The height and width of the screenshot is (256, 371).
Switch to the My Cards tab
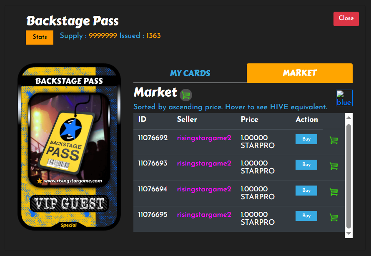click(x=190, y=73)
